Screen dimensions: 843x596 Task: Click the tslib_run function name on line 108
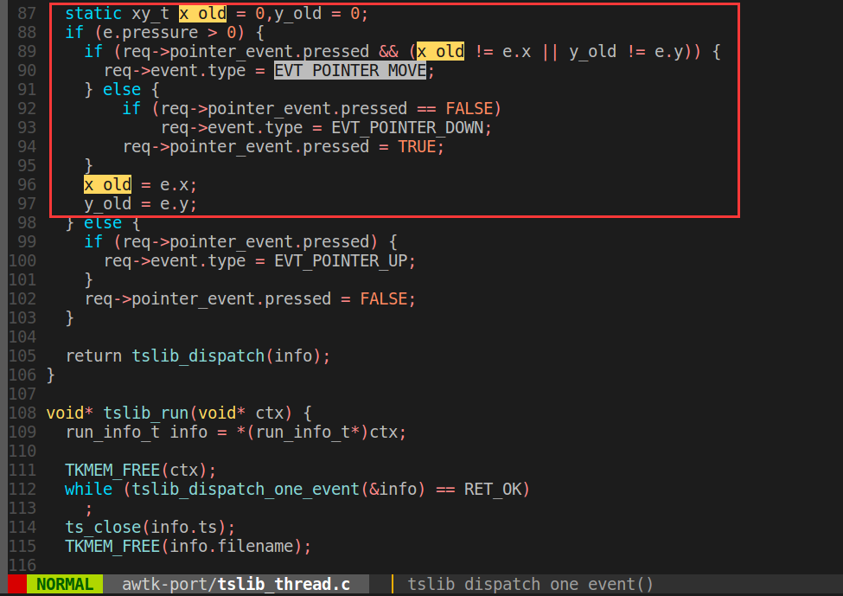[x=145, y=413]
